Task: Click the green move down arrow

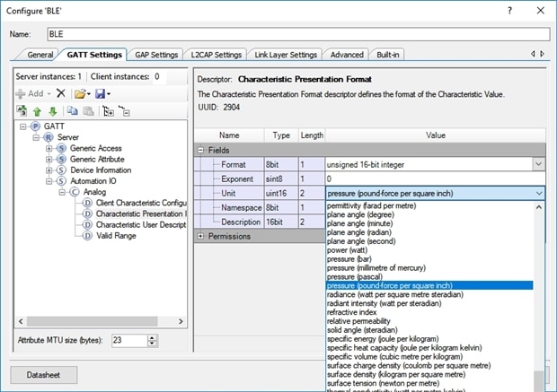Action: [x=50, y=111]
